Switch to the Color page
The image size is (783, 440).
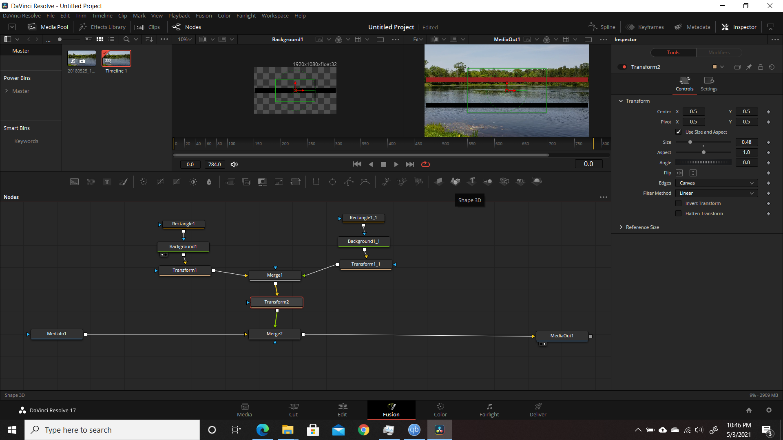440,410
